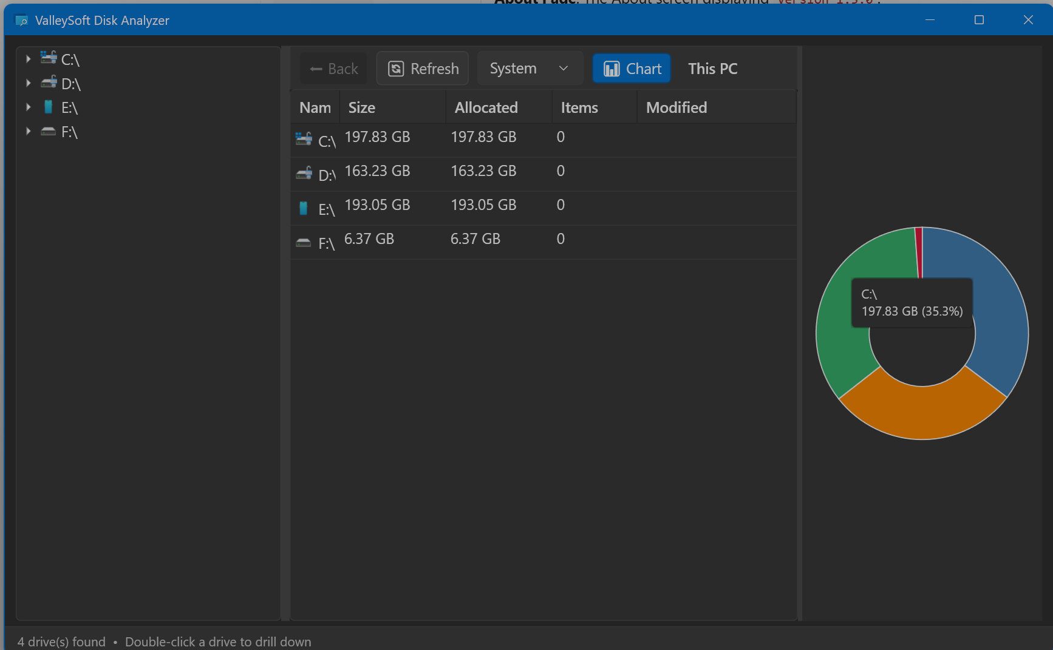Click the E:\ drive icon in tree

[x=49, y=107]
